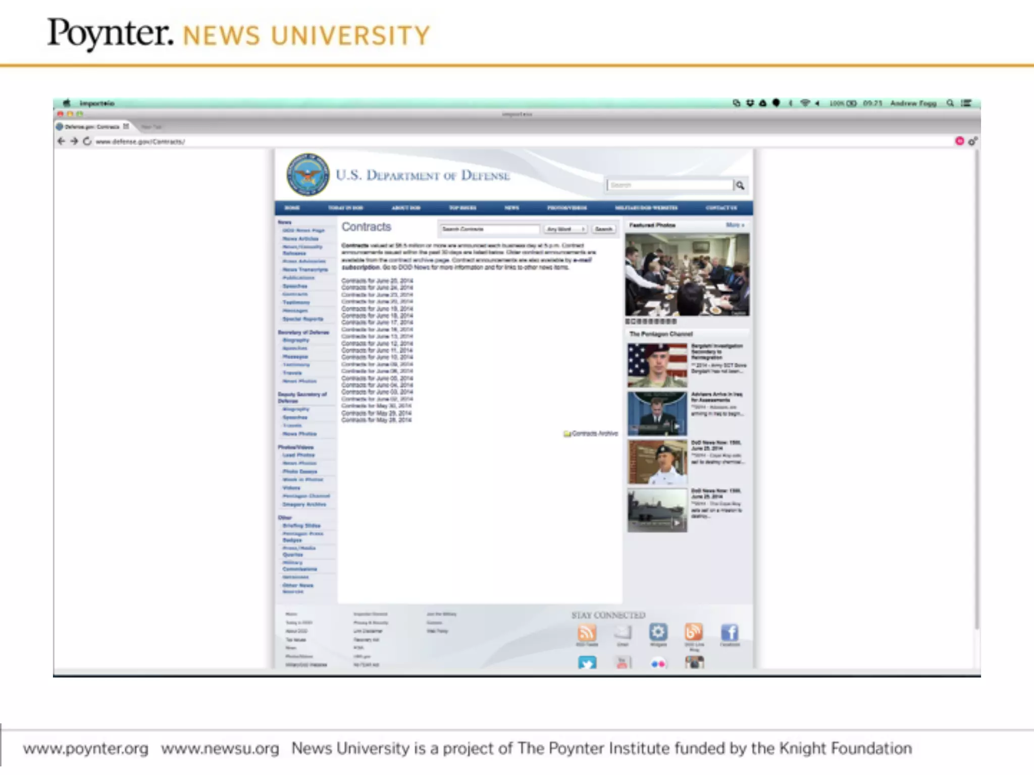Type in the Search Contracts field
The height and width of the screenshot is (775, 1034).
[488, 229]
